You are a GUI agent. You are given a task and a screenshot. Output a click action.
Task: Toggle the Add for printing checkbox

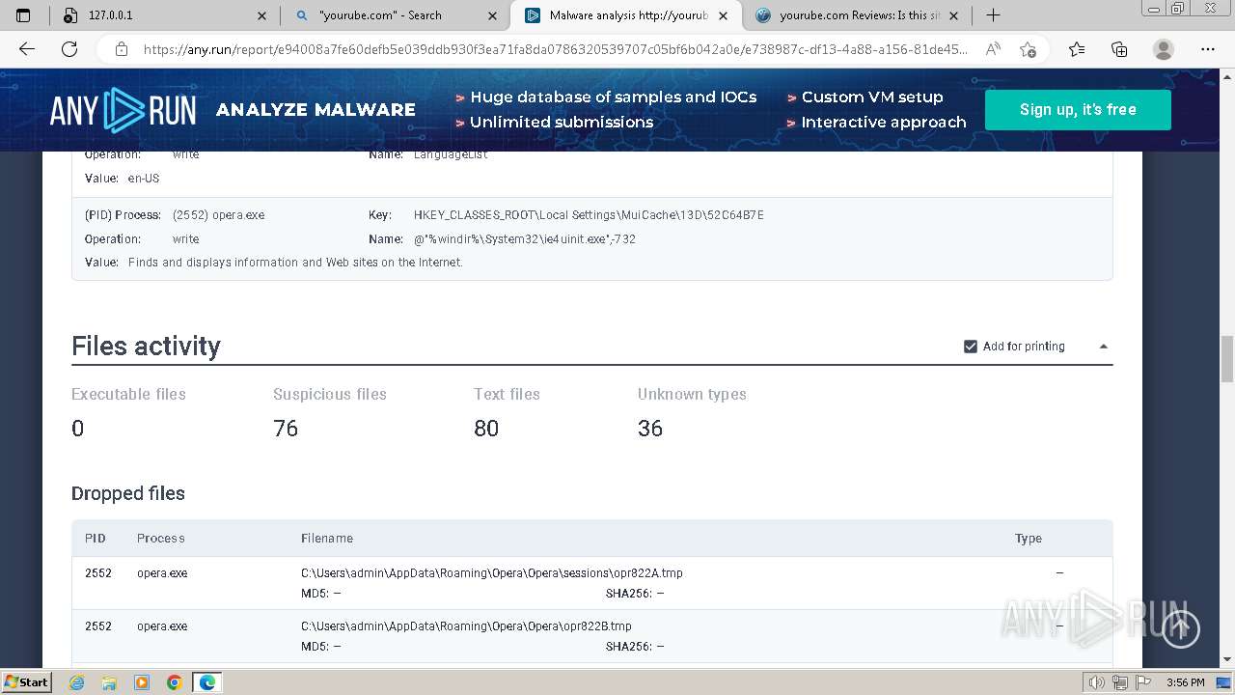[971, 347]
